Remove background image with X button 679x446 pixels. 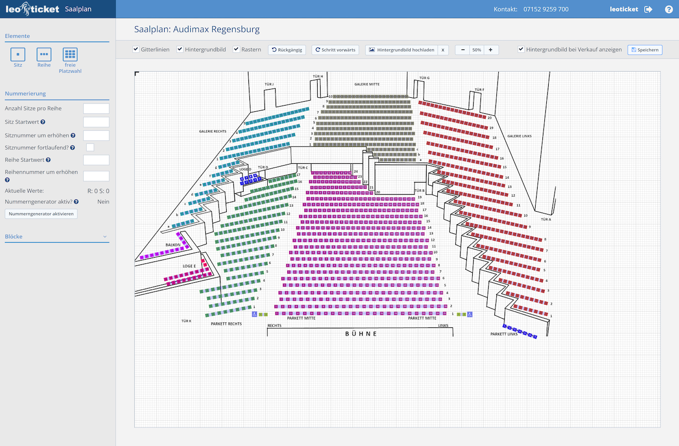pyautogui.click(x=443, y=50)
